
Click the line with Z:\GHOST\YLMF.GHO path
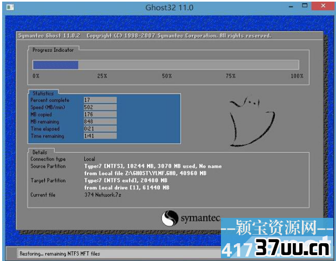(x=145, y=173)
